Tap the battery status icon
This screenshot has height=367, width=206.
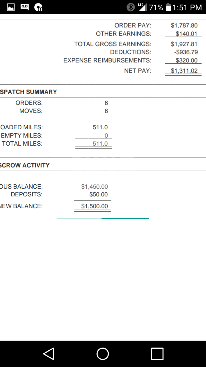point(168,7)
